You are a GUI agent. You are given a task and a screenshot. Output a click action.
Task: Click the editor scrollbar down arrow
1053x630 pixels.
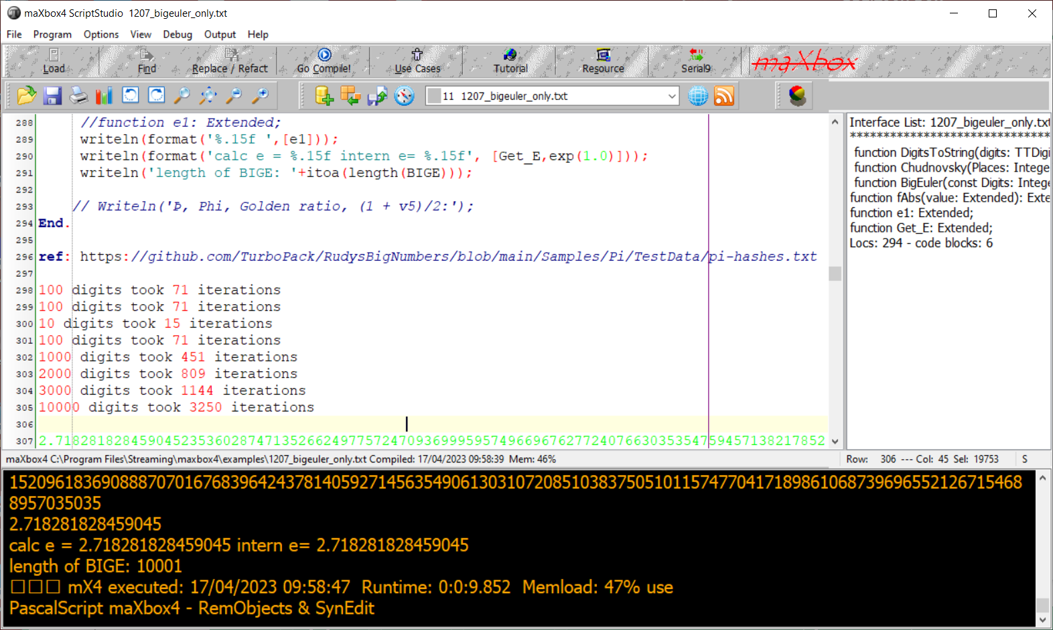tap(835, 441)
